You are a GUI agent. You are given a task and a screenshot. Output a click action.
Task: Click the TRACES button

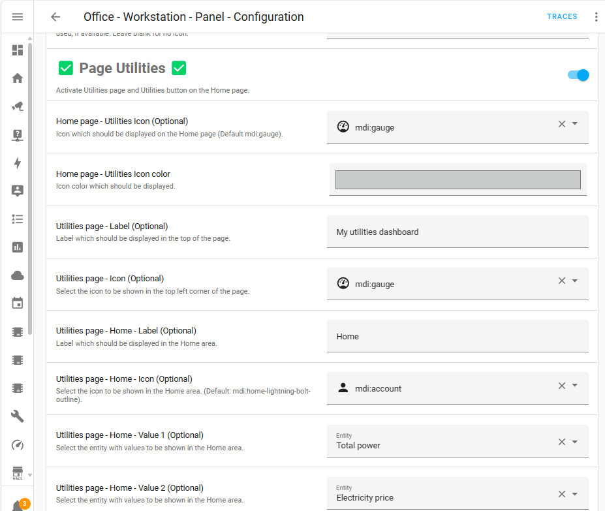[562, 17]
